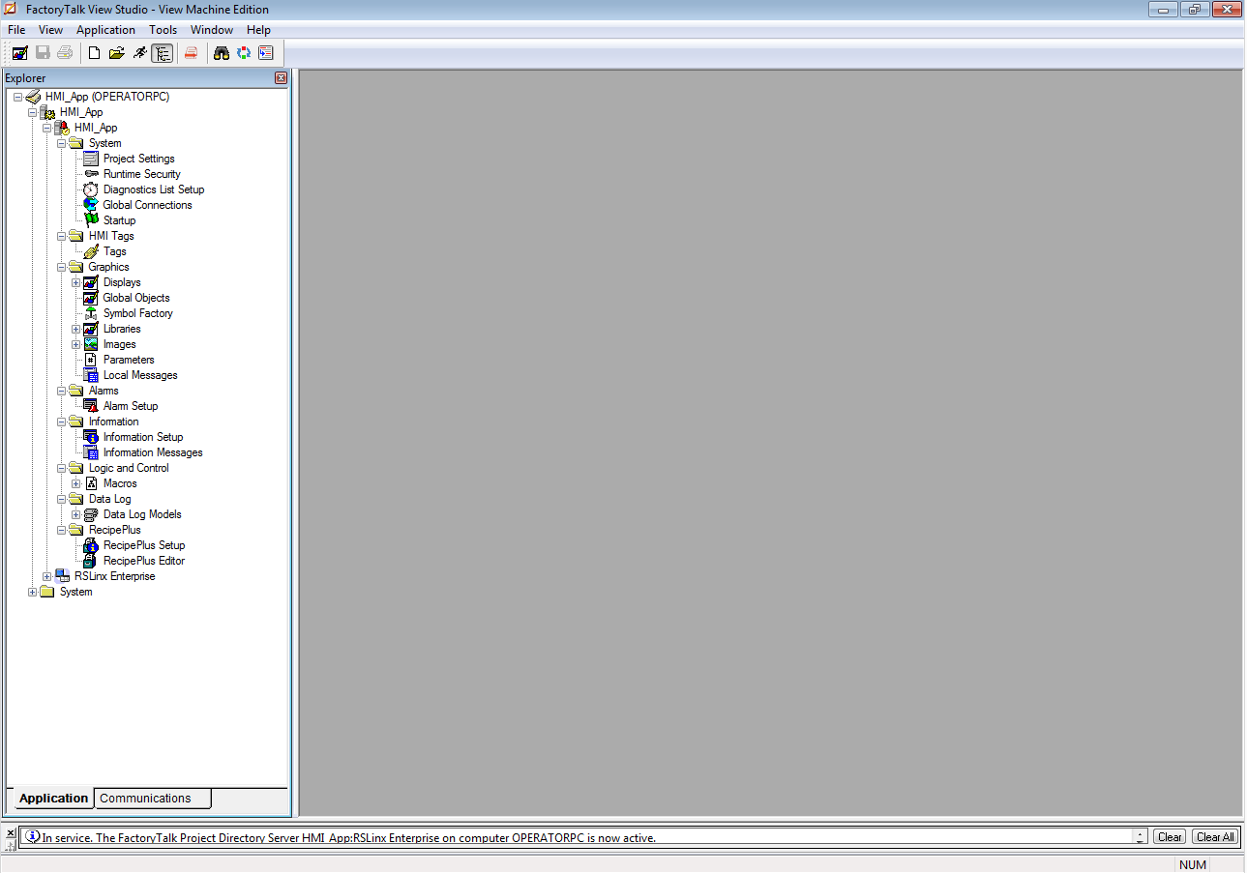Click the cross-reference circular arrows icon
The image size is (1247, 873).
(x=244, y=53)
